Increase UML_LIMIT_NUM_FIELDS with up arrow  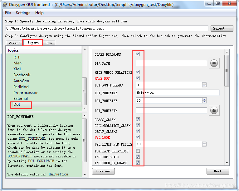point(204,143)
